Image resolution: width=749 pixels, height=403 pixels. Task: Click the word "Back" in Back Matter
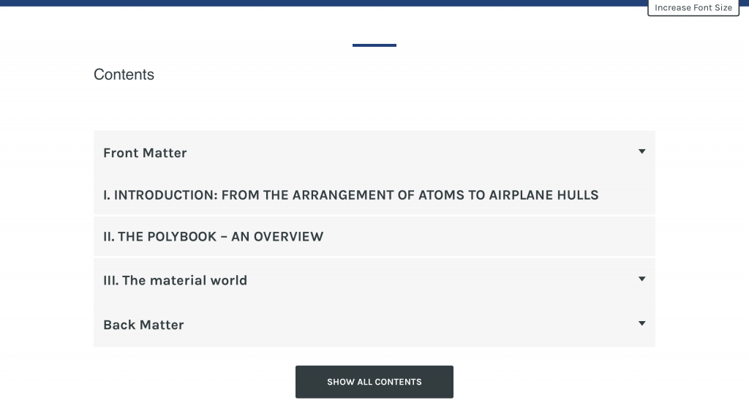119,325
